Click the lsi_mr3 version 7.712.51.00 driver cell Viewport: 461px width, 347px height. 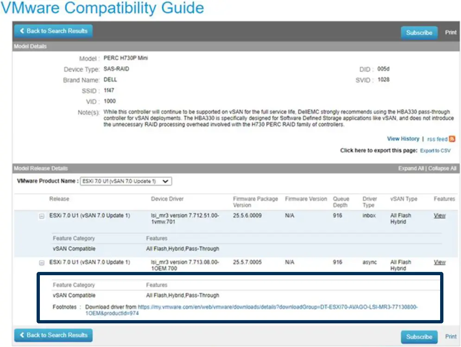coord(185,219)
